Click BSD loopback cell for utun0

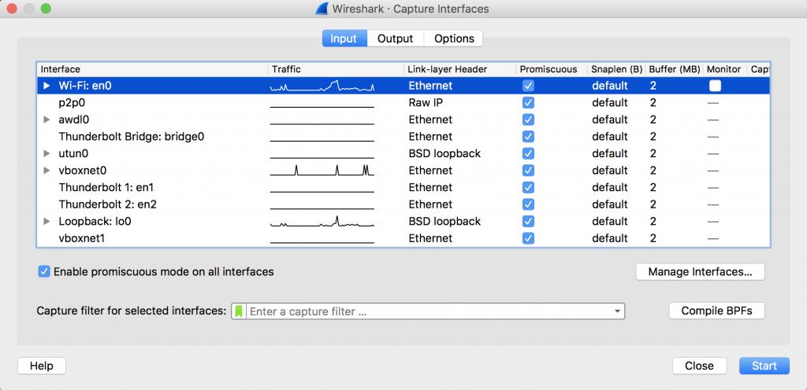point(444,153)
